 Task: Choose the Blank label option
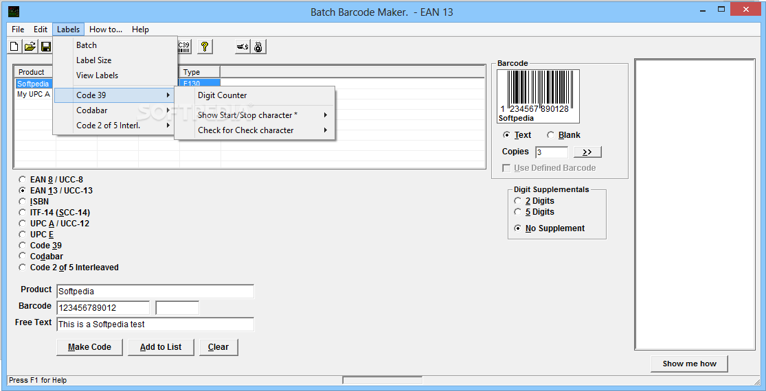point(550,135)
